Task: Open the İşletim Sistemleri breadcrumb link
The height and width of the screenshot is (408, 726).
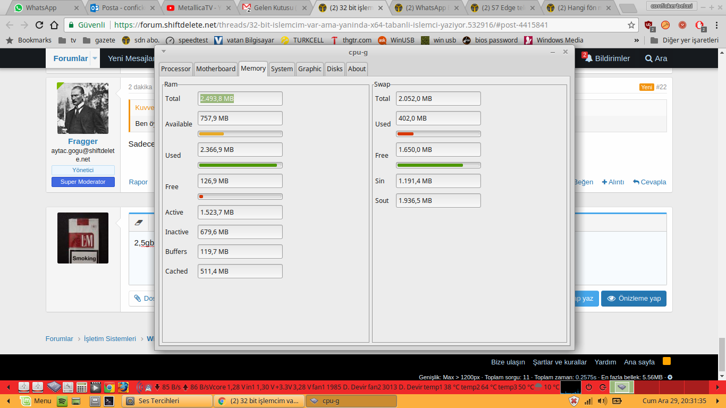Action: coord(110,339)
